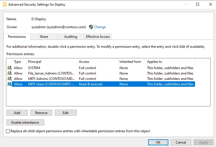
Task: Sort entries by the Principal column header
Action: coord(51,62)
